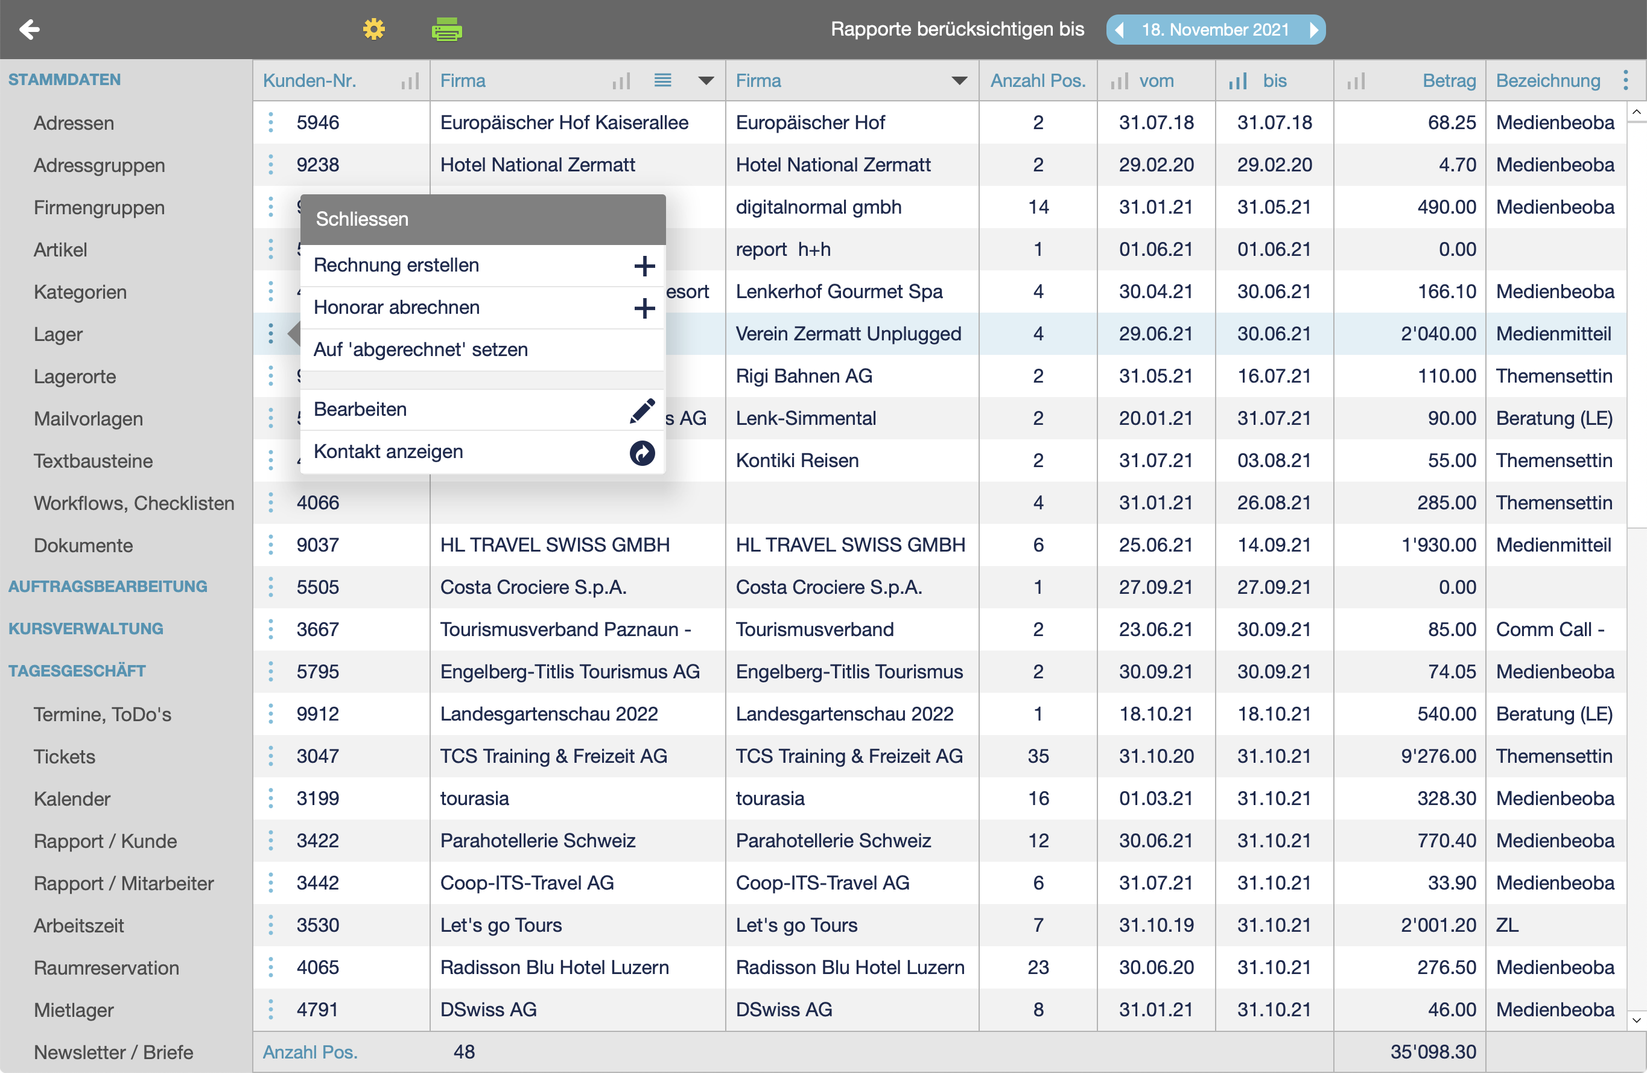Open dropdown arrow of second Firma column
Screen dimensions: 1647x1073
pos(959,81)
